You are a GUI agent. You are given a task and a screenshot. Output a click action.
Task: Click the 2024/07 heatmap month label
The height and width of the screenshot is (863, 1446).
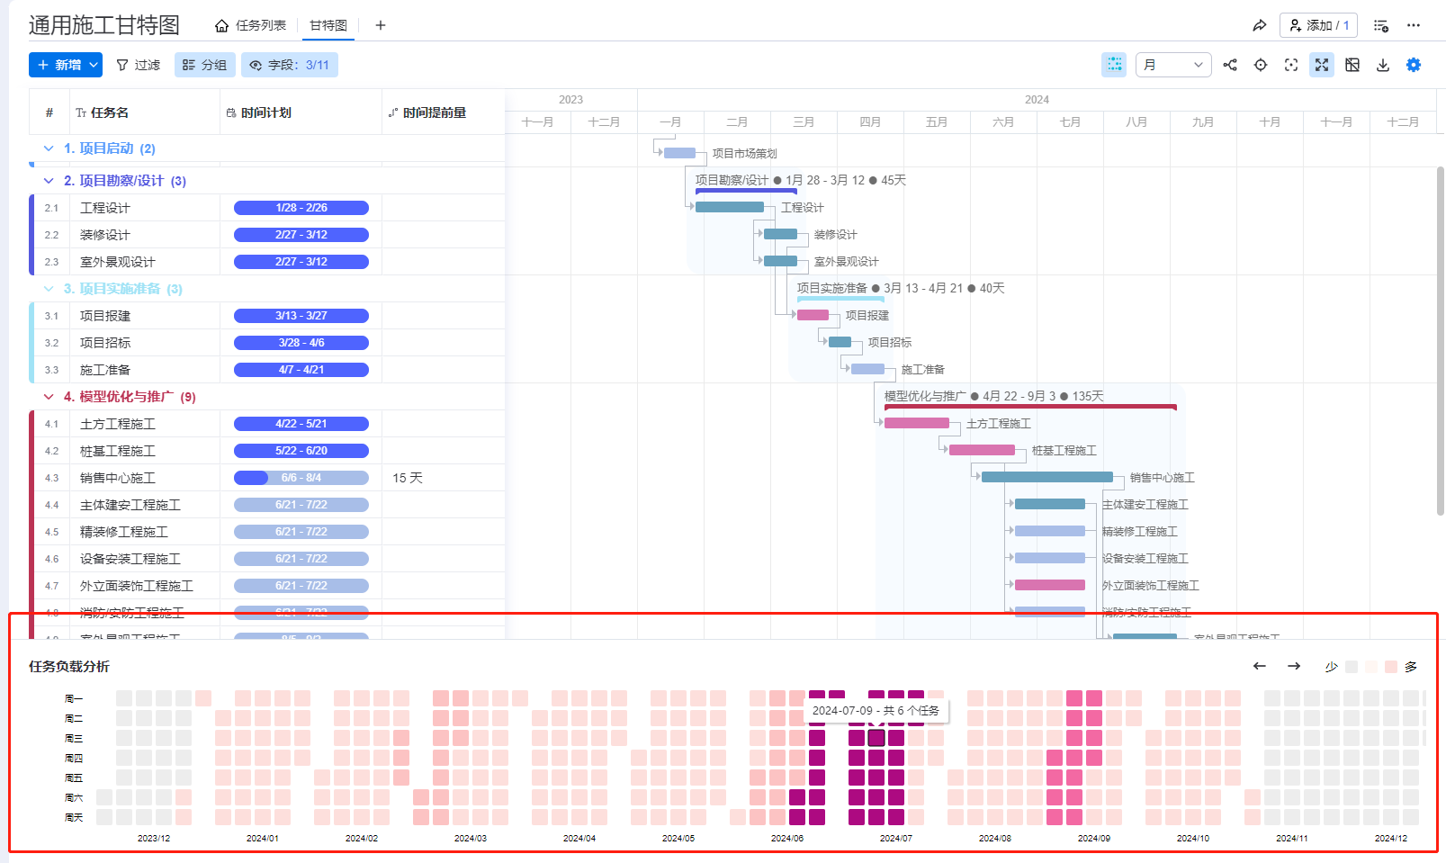[895, 838]
